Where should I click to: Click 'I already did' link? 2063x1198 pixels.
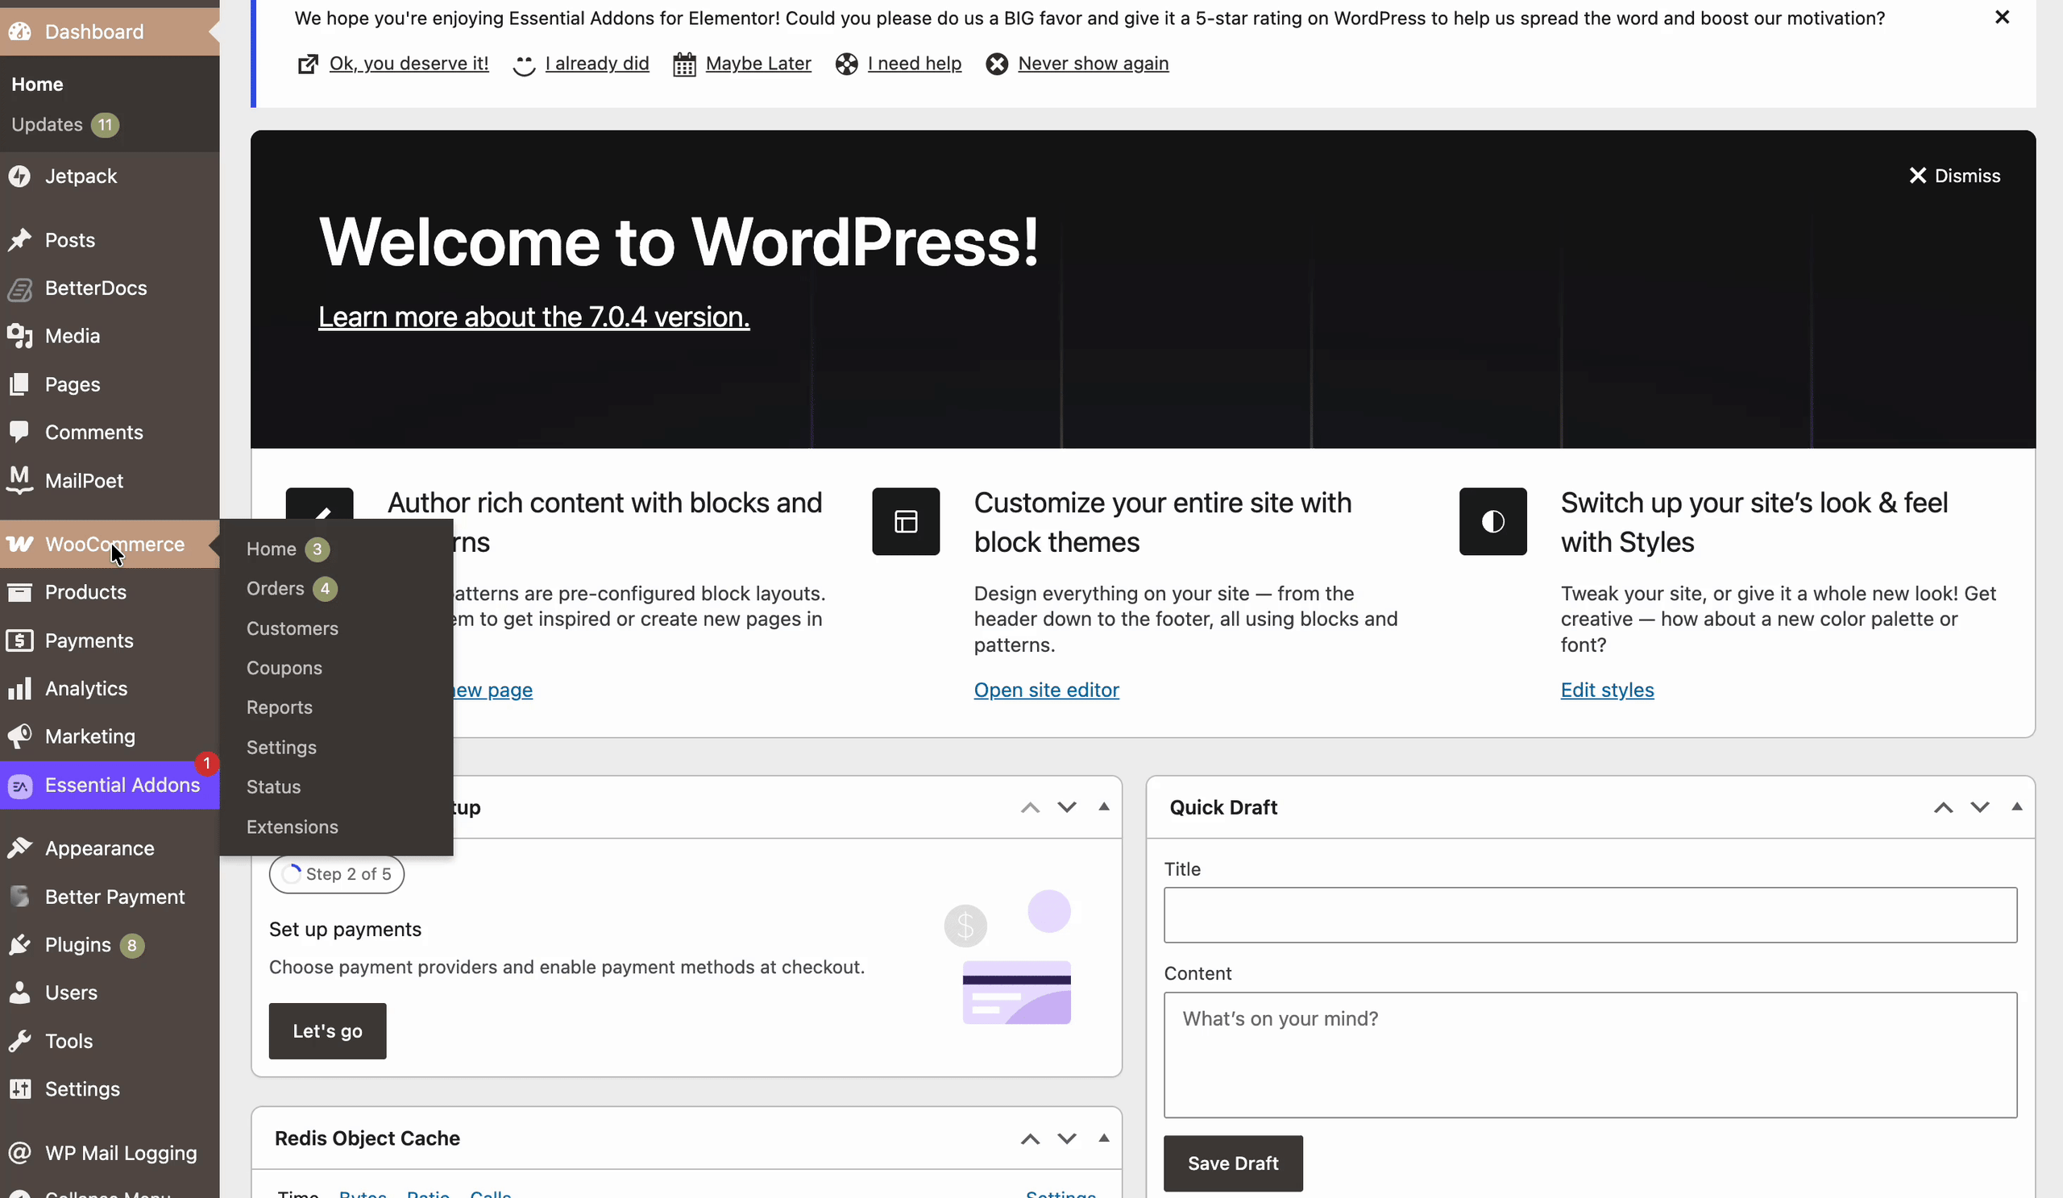597,63
